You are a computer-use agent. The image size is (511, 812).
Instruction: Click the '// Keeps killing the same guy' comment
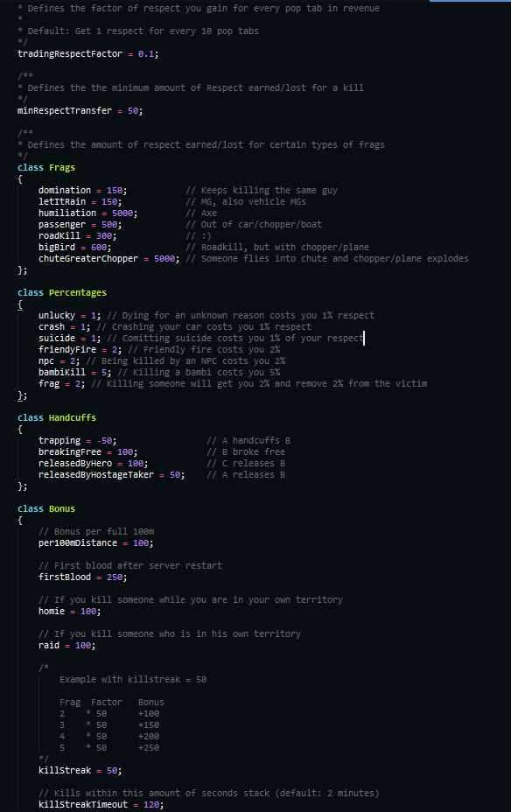[x=262, y=191]
